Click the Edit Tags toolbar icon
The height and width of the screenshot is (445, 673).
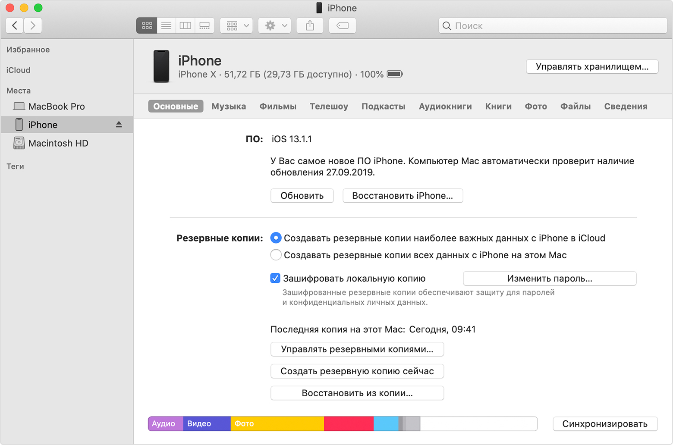click(x=343, y=26)
